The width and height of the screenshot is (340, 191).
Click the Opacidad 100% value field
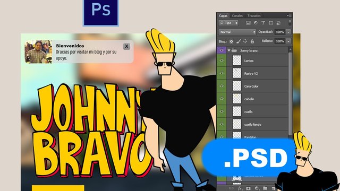point(280,32)
